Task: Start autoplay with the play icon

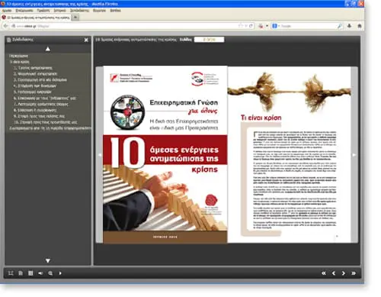Action: coord(60,273)
